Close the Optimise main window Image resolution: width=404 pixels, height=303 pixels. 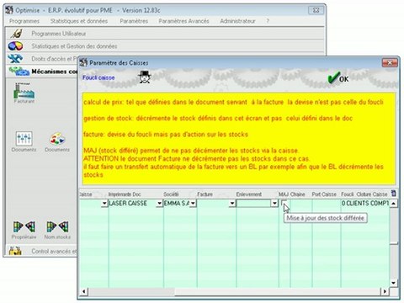[x=316, y=11]
